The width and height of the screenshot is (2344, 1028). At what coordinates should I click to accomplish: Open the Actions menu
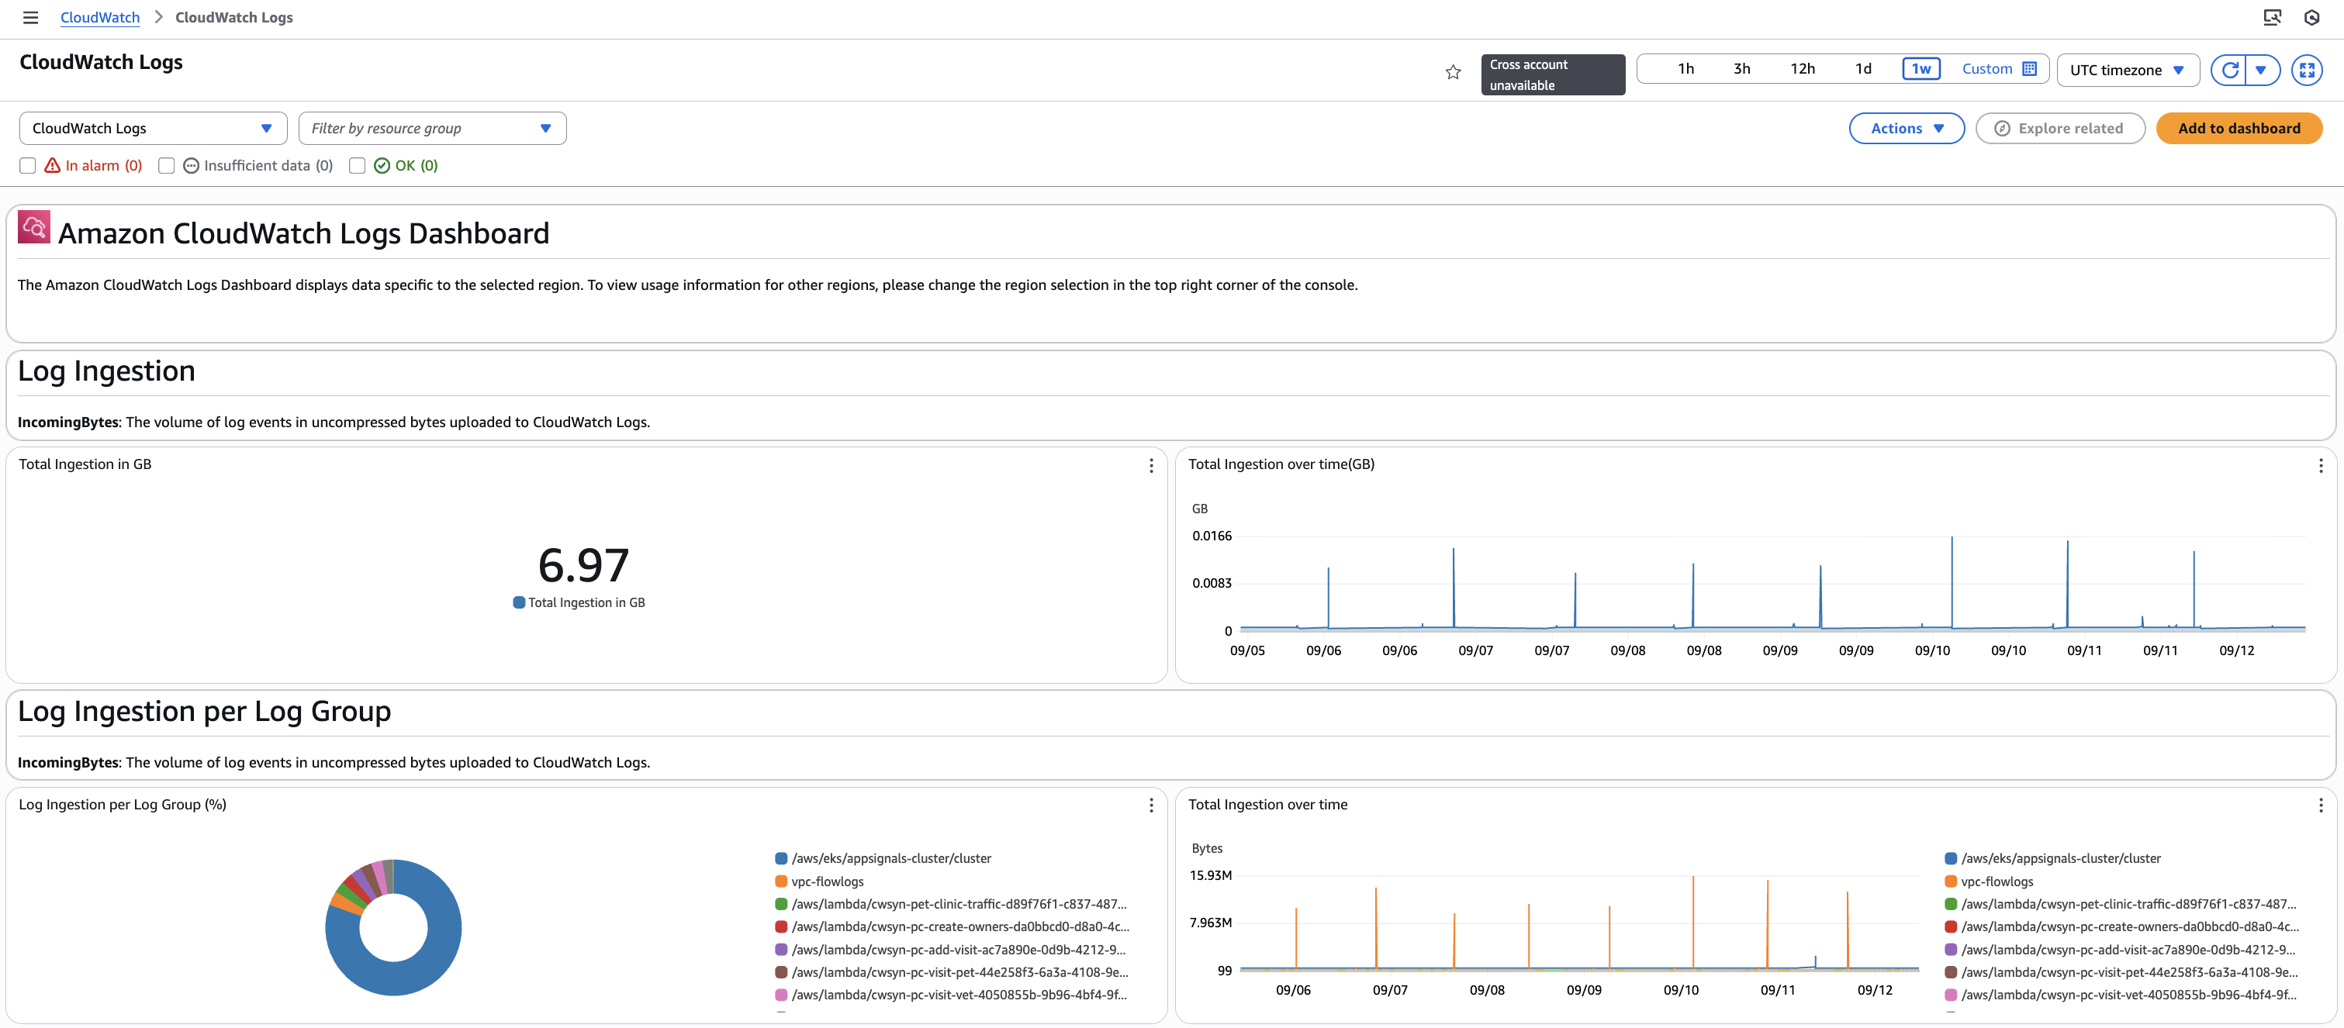1907,127
